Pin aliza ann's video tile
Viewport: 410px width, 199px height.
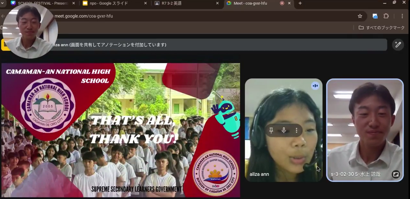271,131
